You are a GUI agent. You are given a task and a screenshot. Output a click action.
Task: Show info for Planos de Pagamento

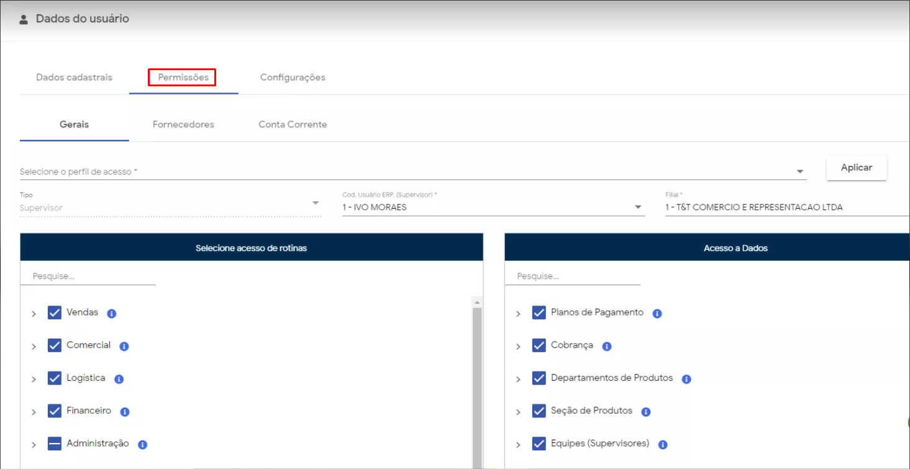[657, 314]
